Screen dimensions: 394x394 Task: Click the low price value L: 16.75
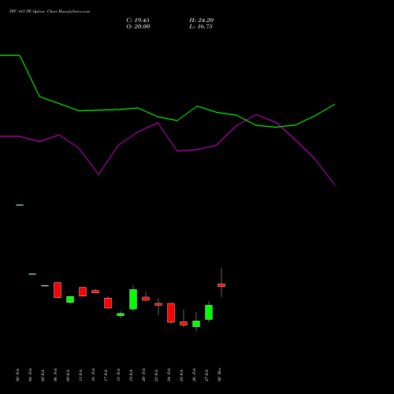[x=201, y=27]
